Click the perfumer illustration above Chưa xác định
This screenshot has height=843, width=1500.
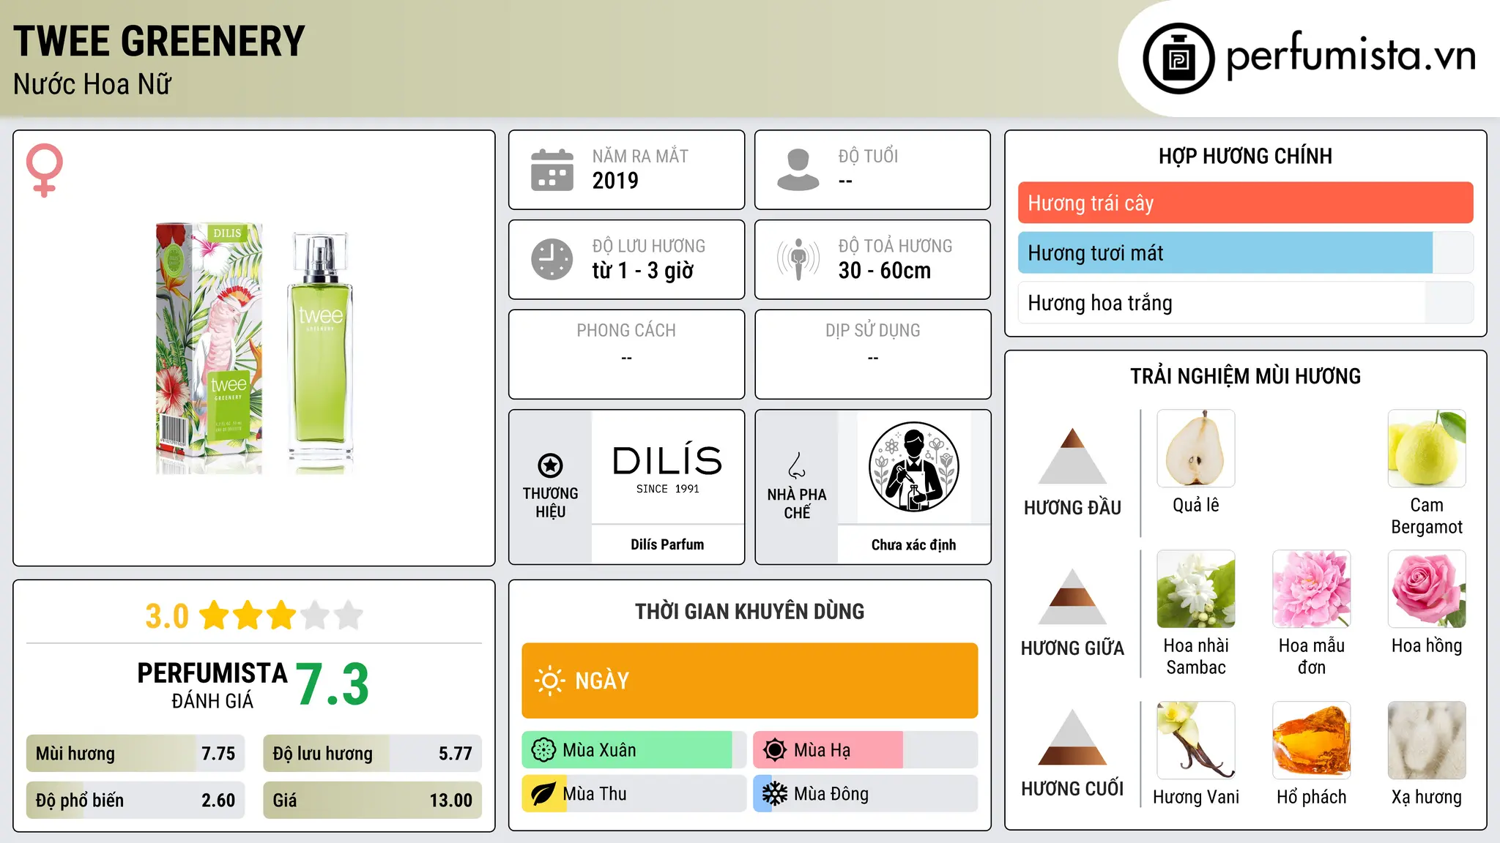913,467
